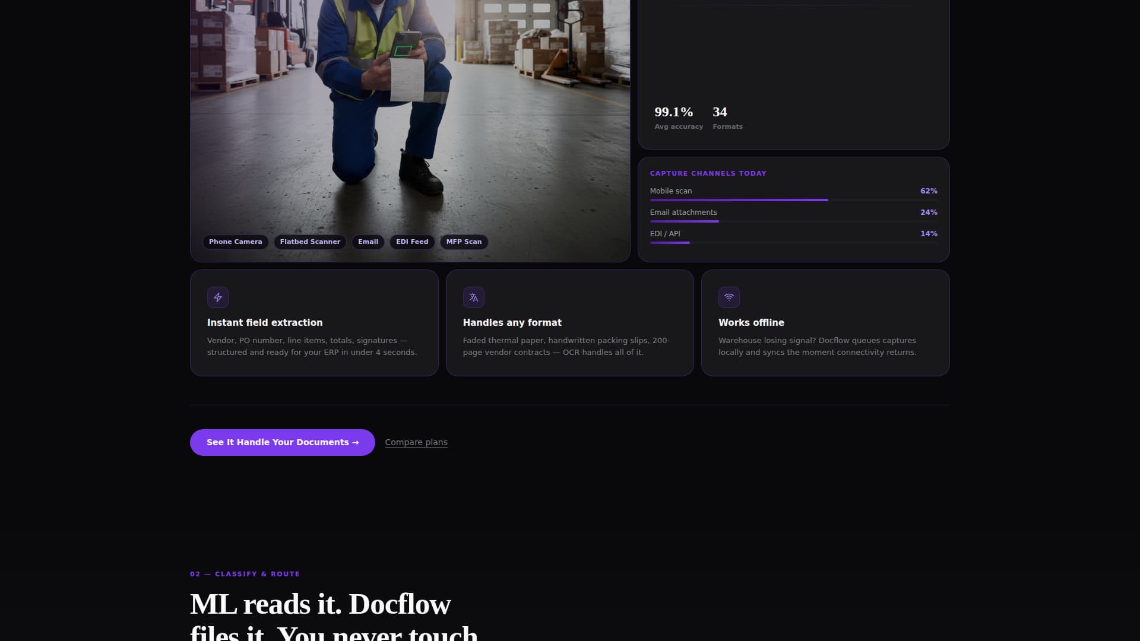Image resolution: width=1140 pixels, height=641 pixels.
Task: Click the 99.1% average accuracy value
Action: [x=674, y=112]
